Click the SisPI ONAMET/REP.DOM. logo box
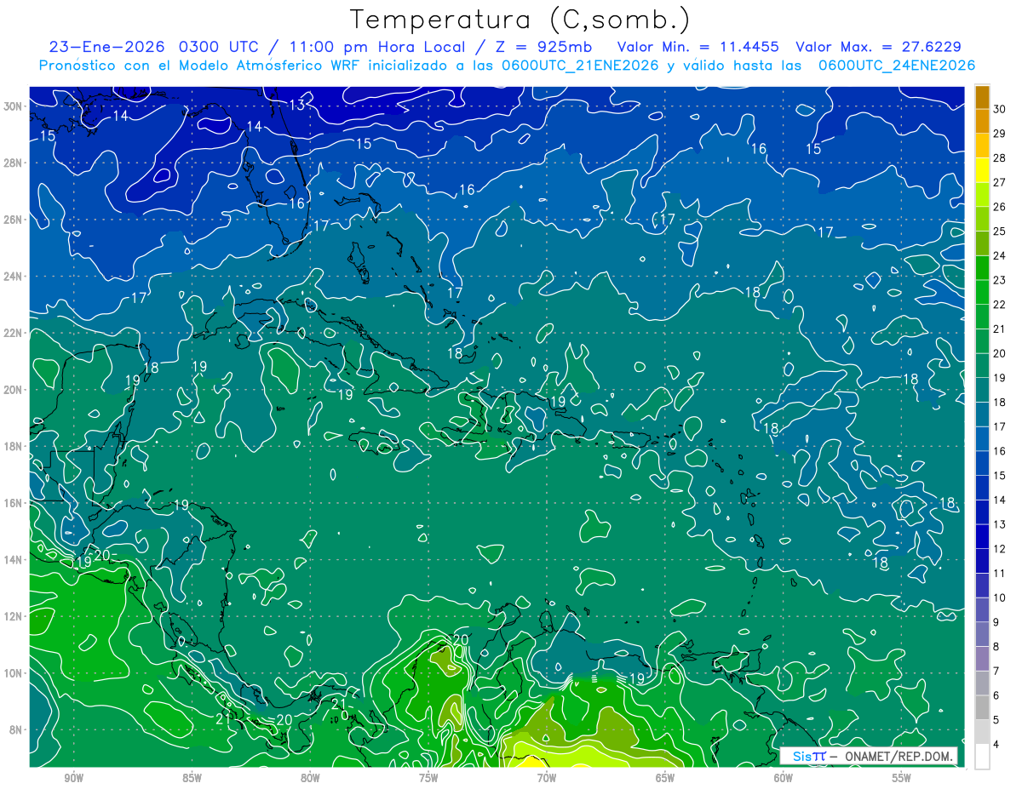1022x789 pixels. pos(869,756)
